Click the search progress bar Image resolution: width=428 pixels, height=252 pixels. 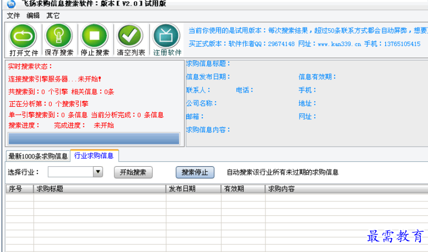94,139
